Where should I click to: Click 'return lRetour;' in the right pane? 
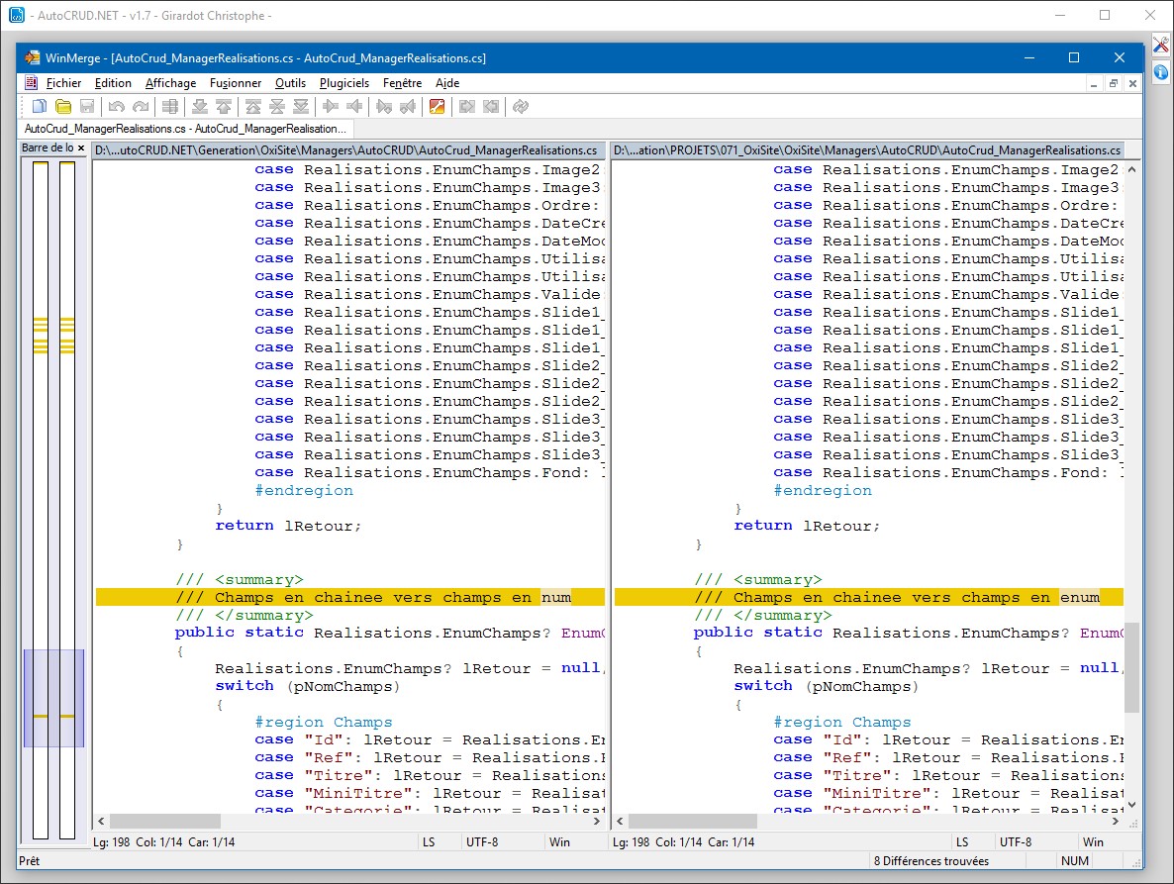click(807, 526)
